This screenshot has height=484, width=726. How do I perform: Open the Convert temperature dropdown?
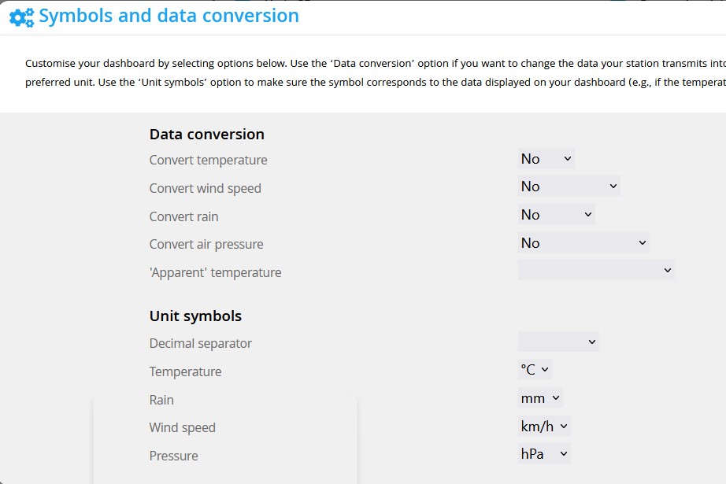(546, 158)
